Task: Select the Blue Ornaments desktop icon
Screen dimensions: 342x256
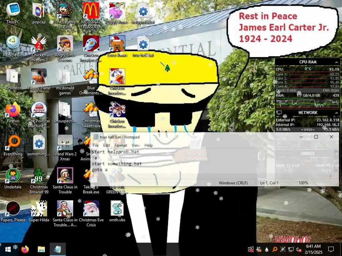Action: point(91,82)
